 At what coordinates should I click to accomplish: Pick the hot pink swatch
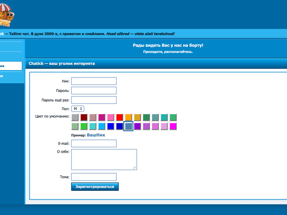(x=111, y=117)
